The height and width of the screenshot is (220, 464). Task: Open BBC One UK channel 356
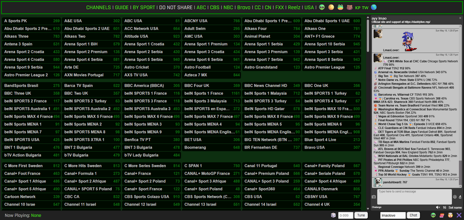tap(332, 86)
